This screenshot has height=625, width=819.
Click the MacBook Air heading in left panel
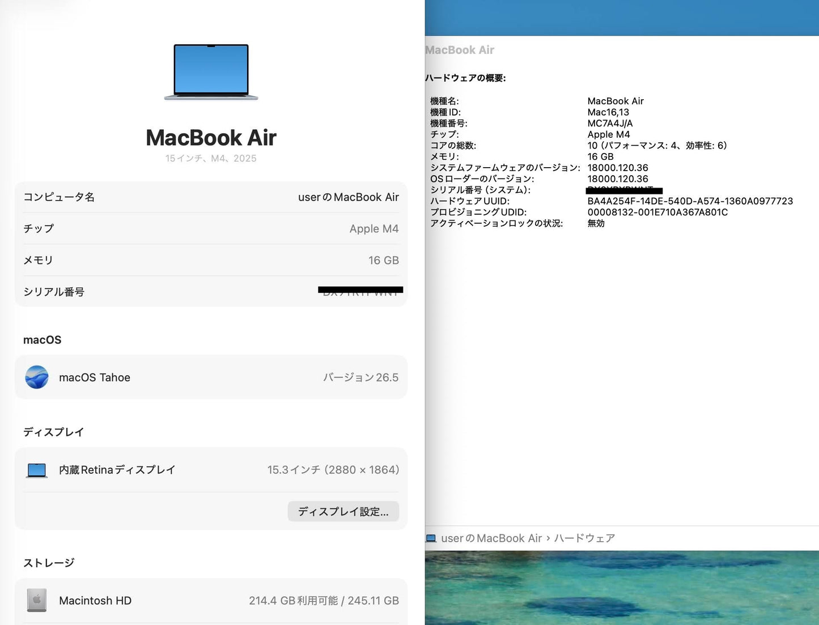(211, 138)
